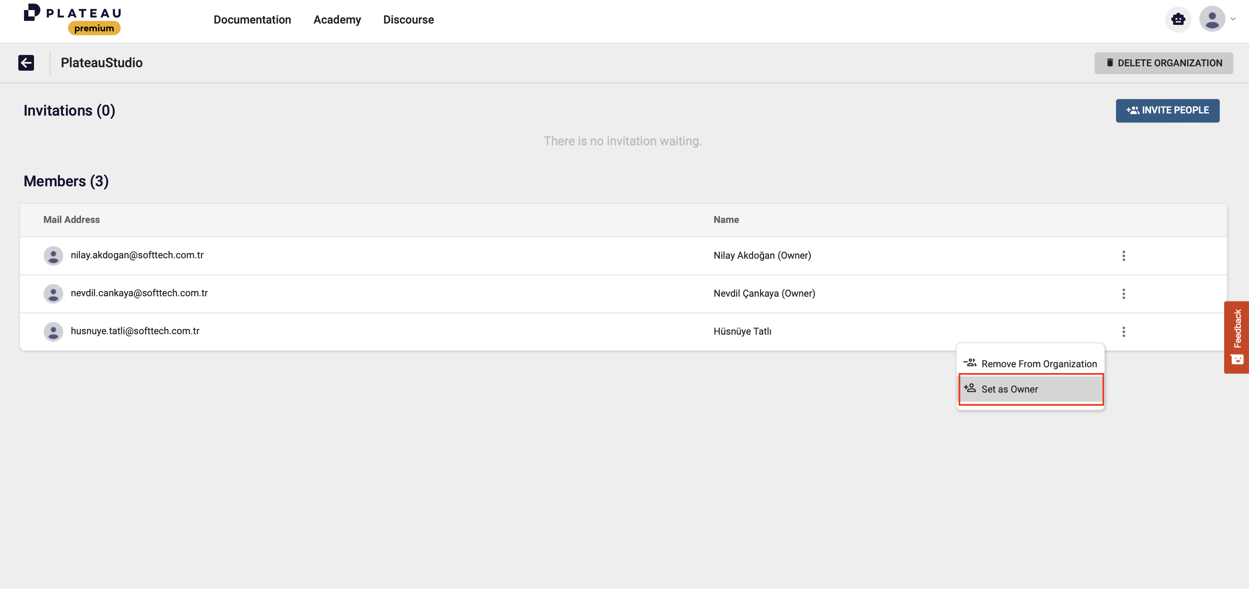
Task: Open the Feedback side tab
Action: tap(1237, 329)
